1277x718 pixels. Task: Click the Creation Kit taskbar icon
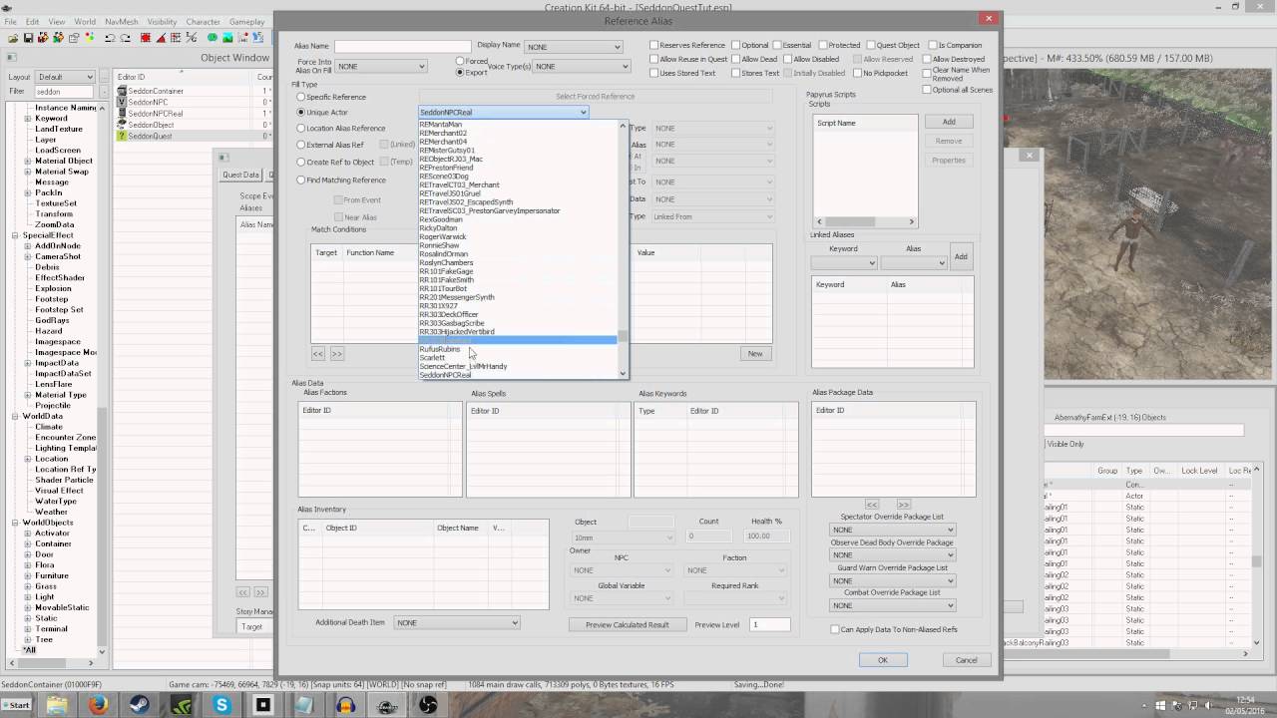(x=387, y=705)
